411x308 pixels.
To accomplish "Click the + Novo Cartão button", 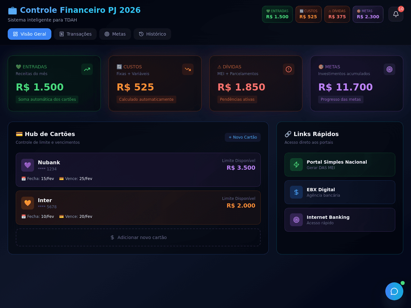I will coord(243,137).
